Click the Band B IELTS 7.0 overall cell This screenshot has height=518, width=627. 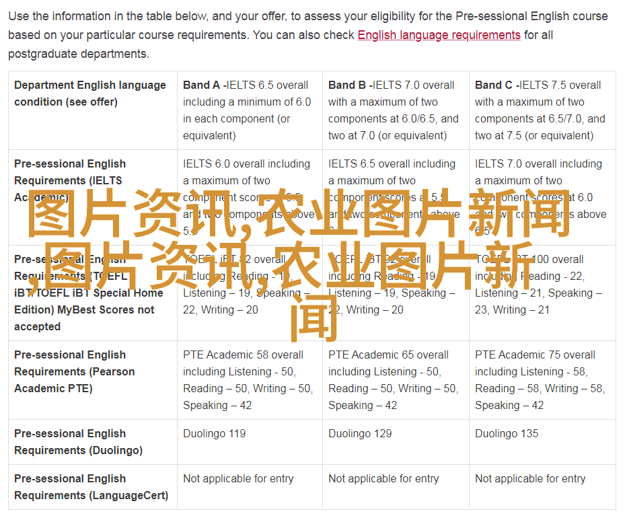(396, 110)
